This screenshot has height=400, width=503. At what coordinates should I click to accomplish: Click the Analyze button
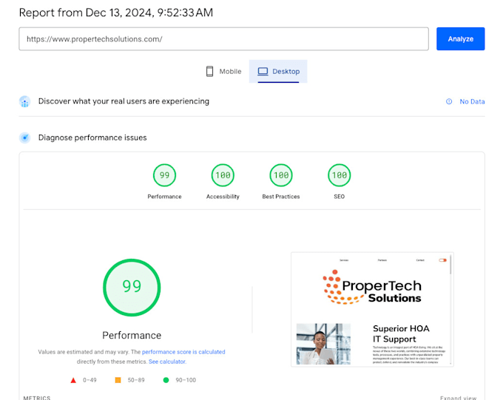460,38
